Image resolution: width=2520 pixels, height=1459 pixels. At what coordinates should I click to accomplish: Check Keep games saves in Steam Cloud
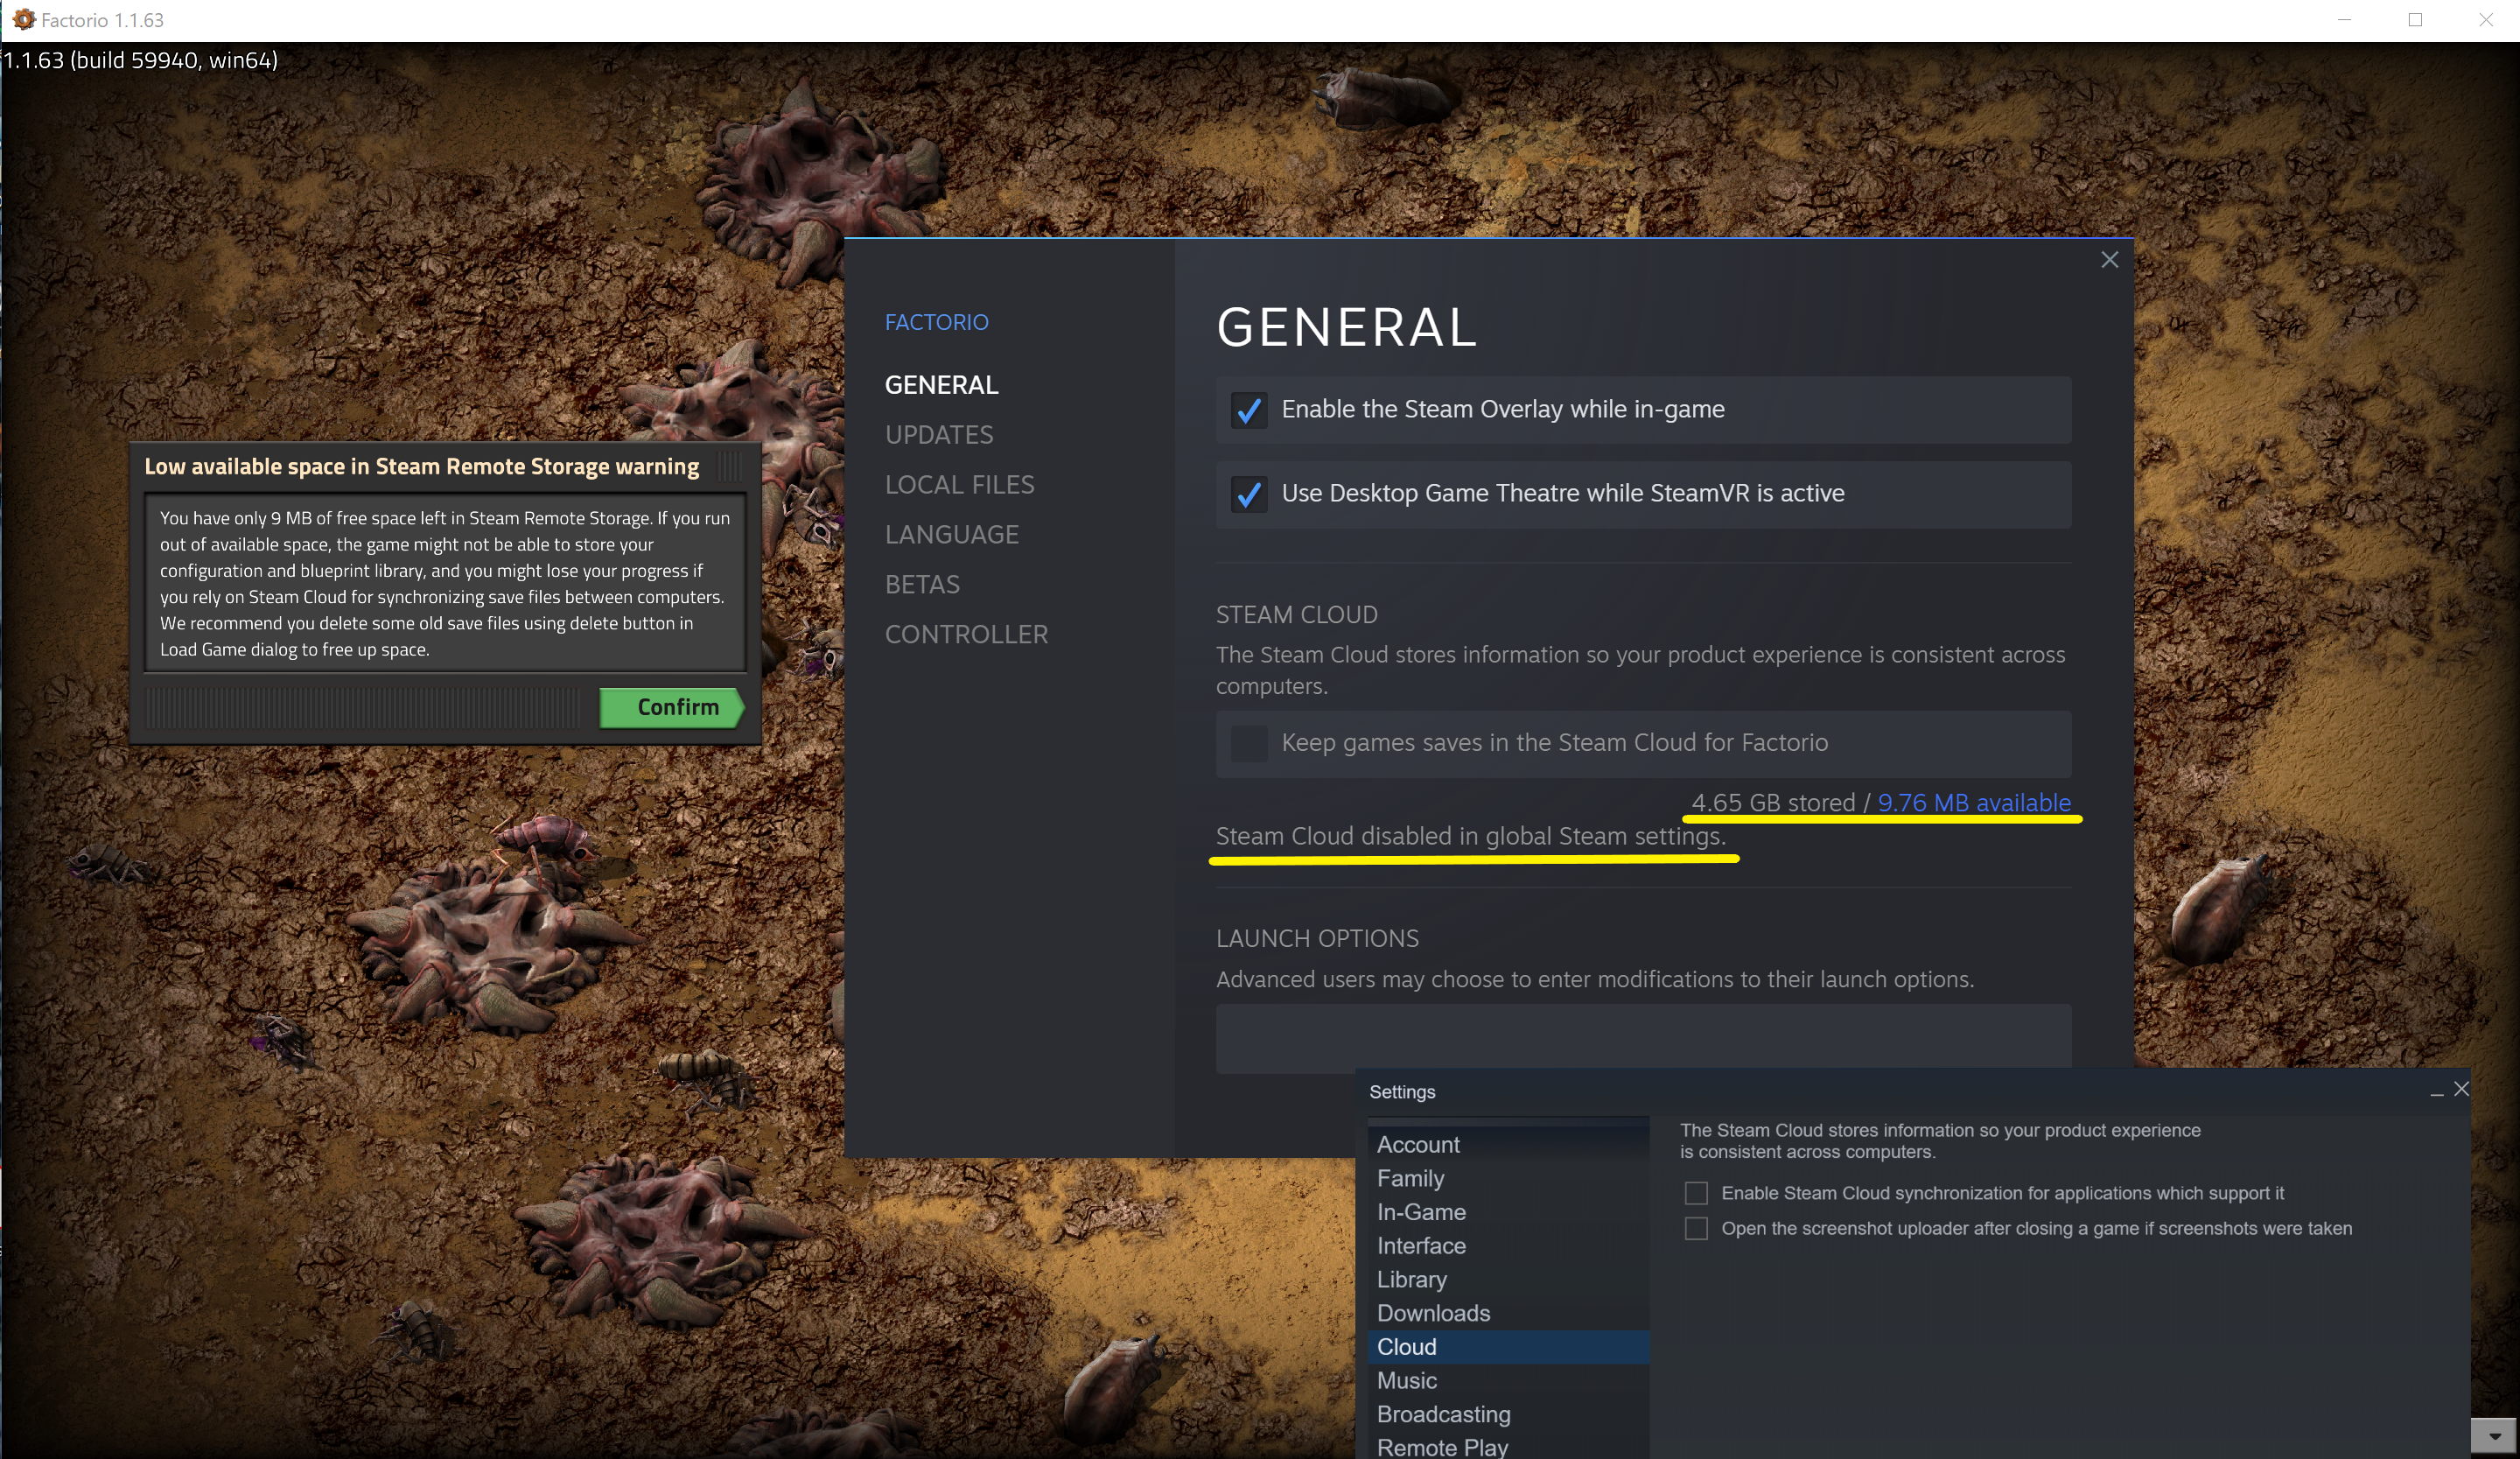click(x=1248, y=743)
